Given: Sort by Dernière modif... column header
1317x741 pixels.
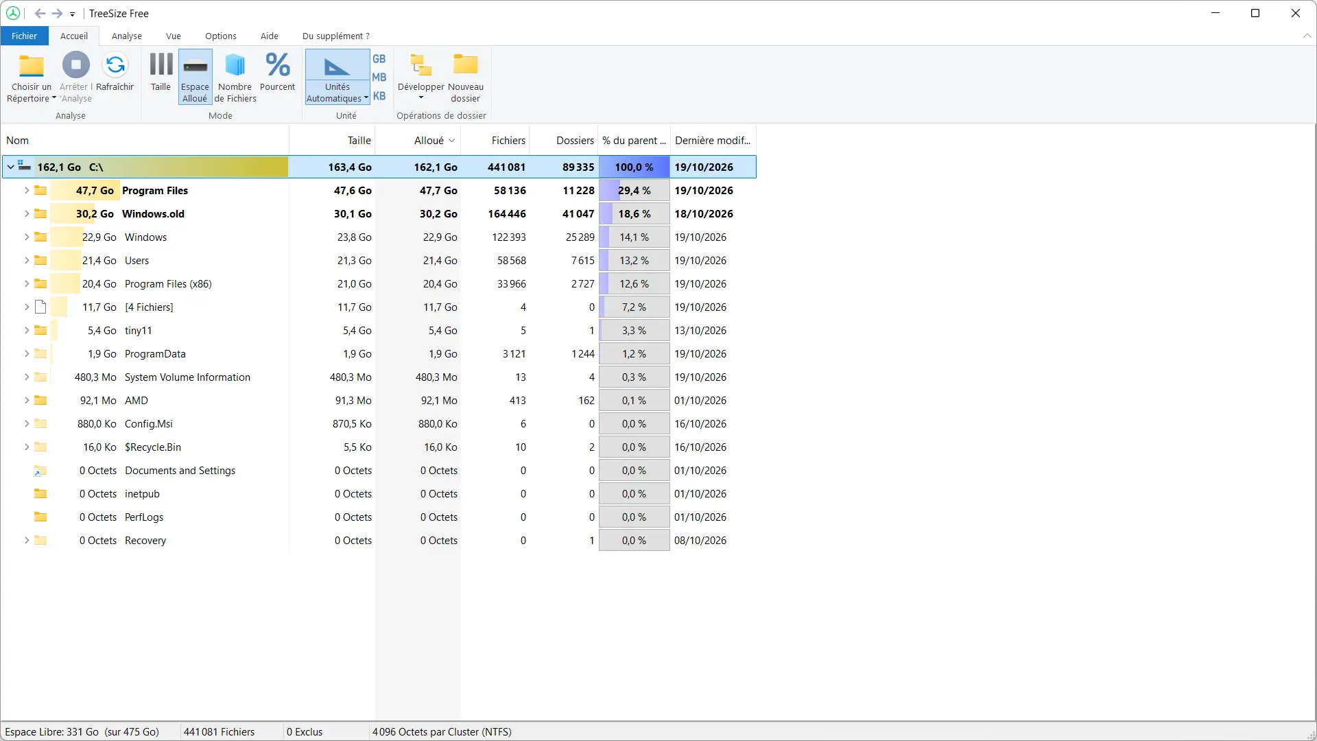Looking at the screenshot, I should tap(713, 140).
